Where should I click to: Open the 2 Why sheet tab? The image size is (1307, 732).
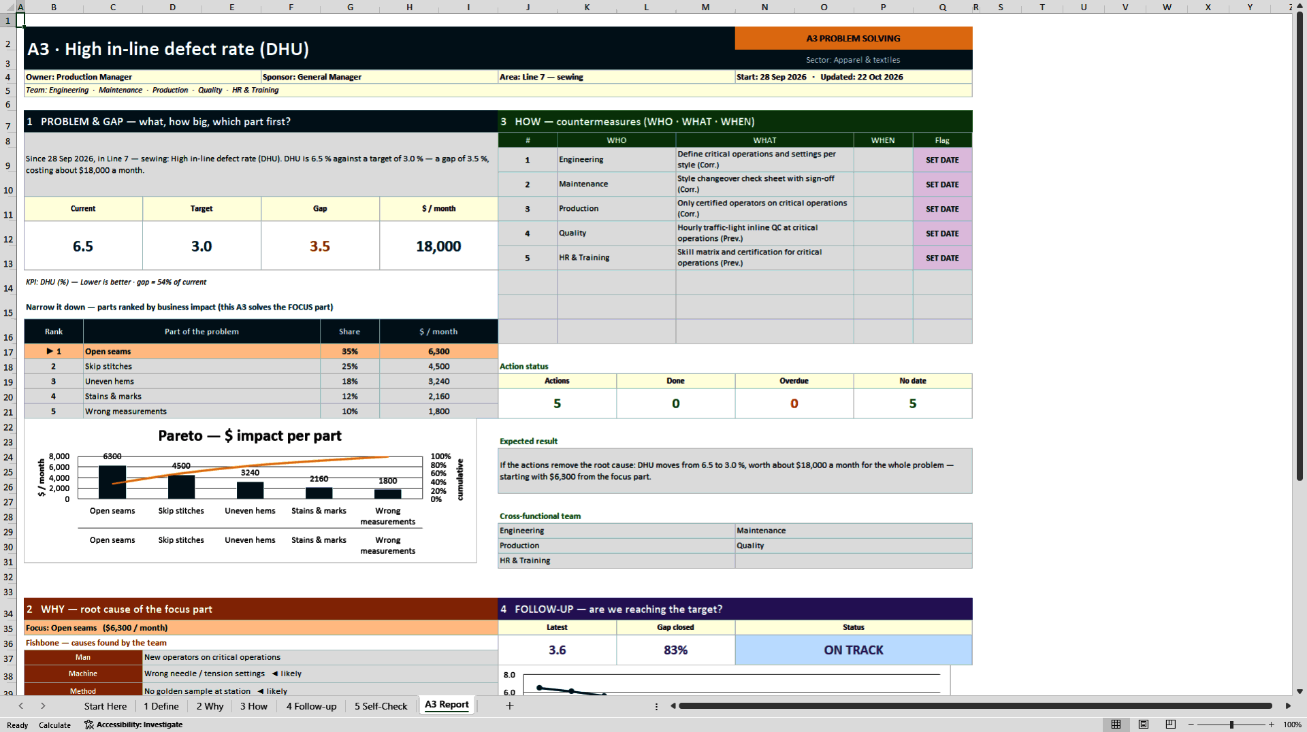click(x=210, y=706)
